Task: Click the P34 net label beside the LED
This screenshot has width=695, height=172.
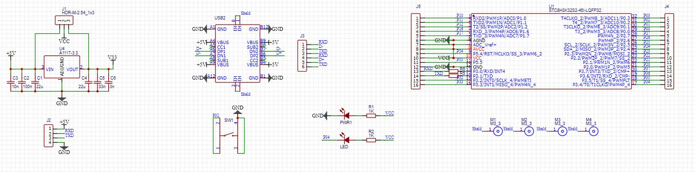Action: [326, 137]
